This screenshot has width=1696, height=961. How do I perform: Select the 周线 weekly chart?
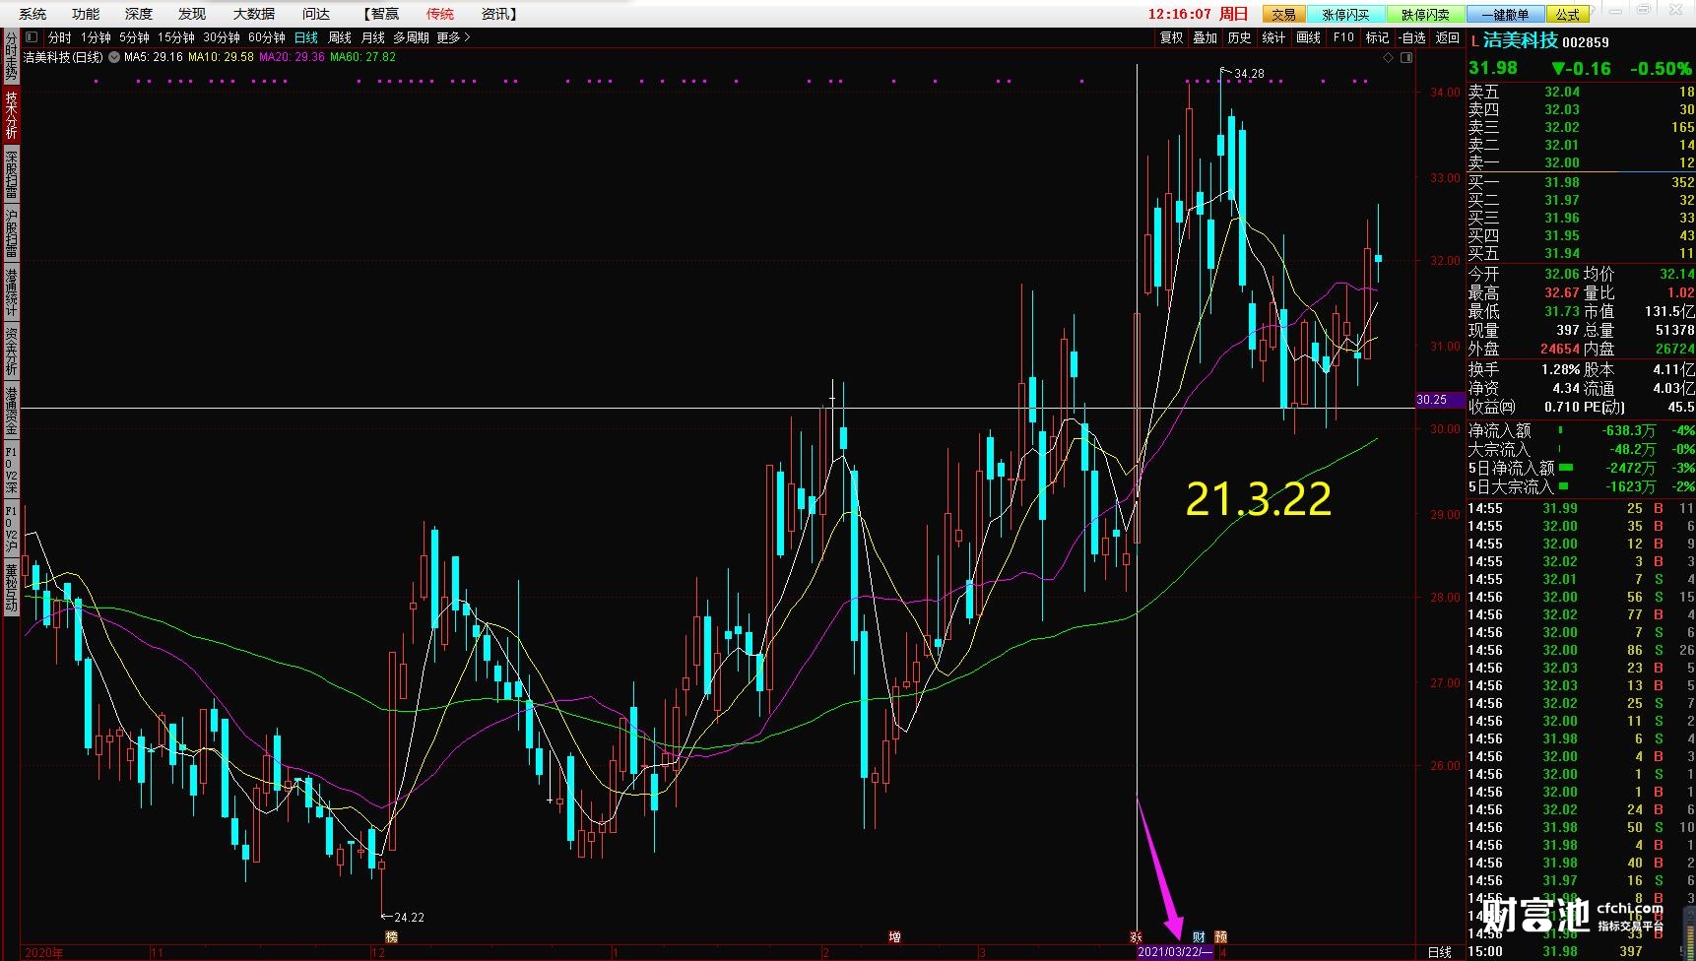pos(340,37)
